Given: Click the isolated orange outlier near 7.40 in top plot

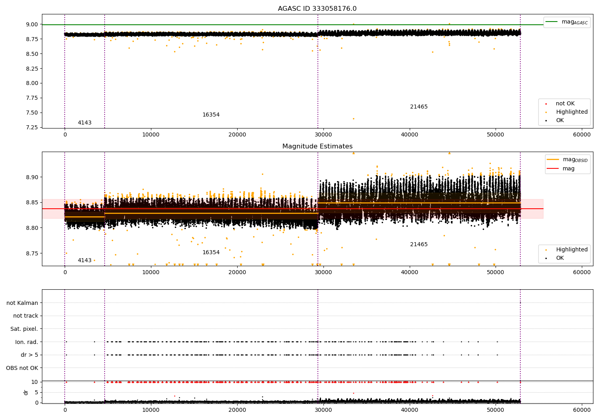Looking at the screenshot, I should coord(353,119).
